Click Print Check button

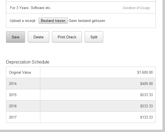67,37
